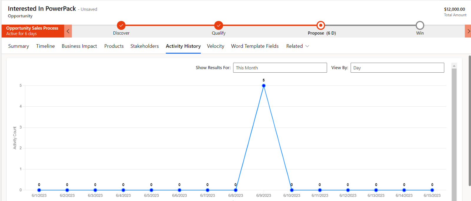Screen dimensions: 471x201
Task: Switch to the Timeline tab
Action: [x=45, y=46]
